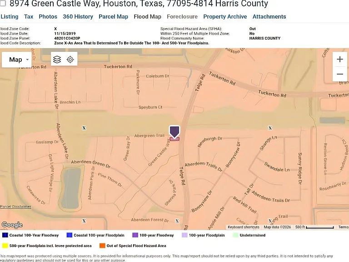Click the Sunny Ridge Dr street label
349x262 pixels.
click(x=300, y=168)
